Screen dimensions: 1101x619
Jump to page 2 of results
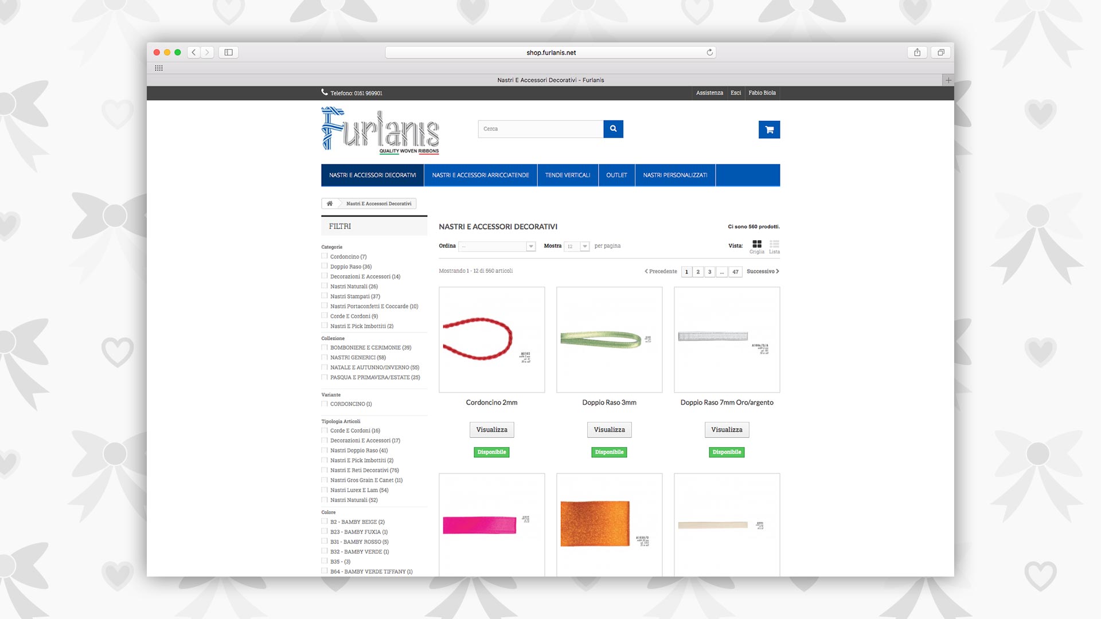coord(698,272)
